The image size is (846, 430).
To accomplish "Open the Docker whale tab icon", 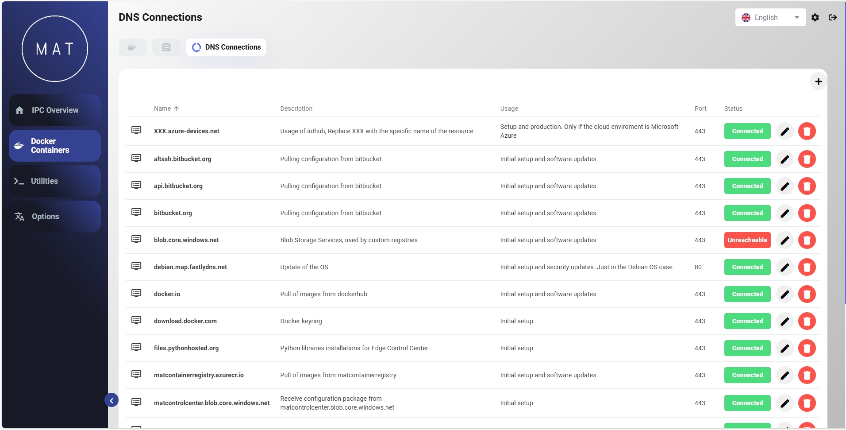I will coord(132,47).
